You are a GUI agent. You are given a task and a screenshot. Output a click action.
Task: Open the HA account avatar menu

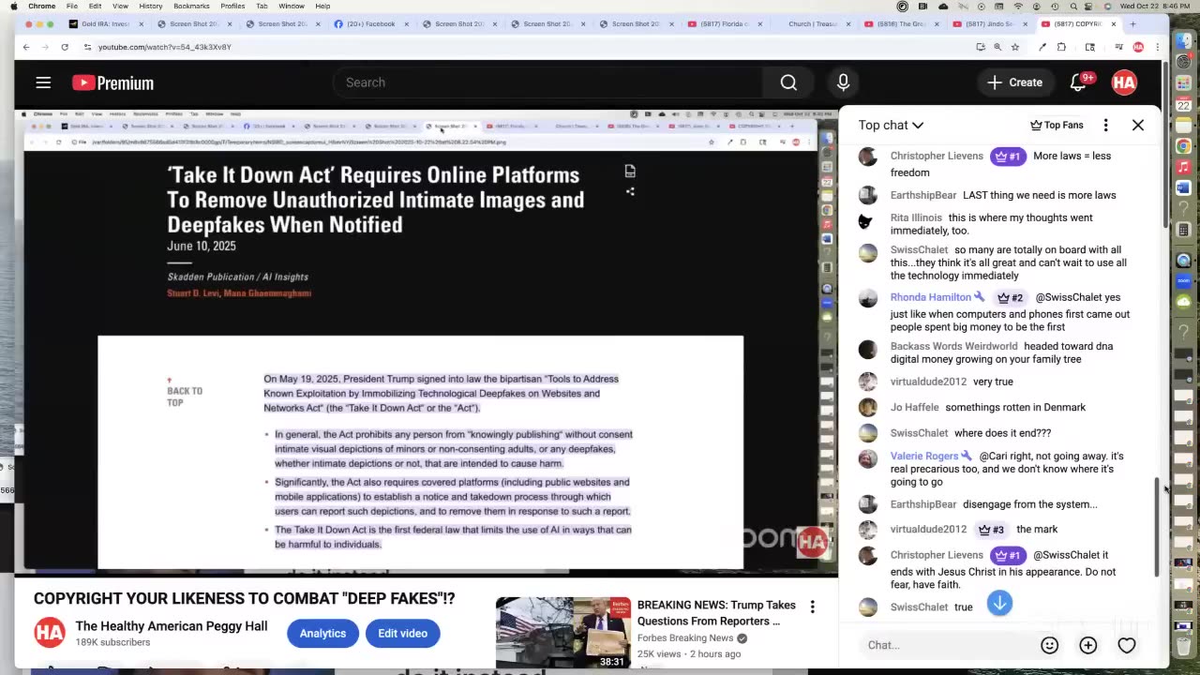(x=1124, y=82)
